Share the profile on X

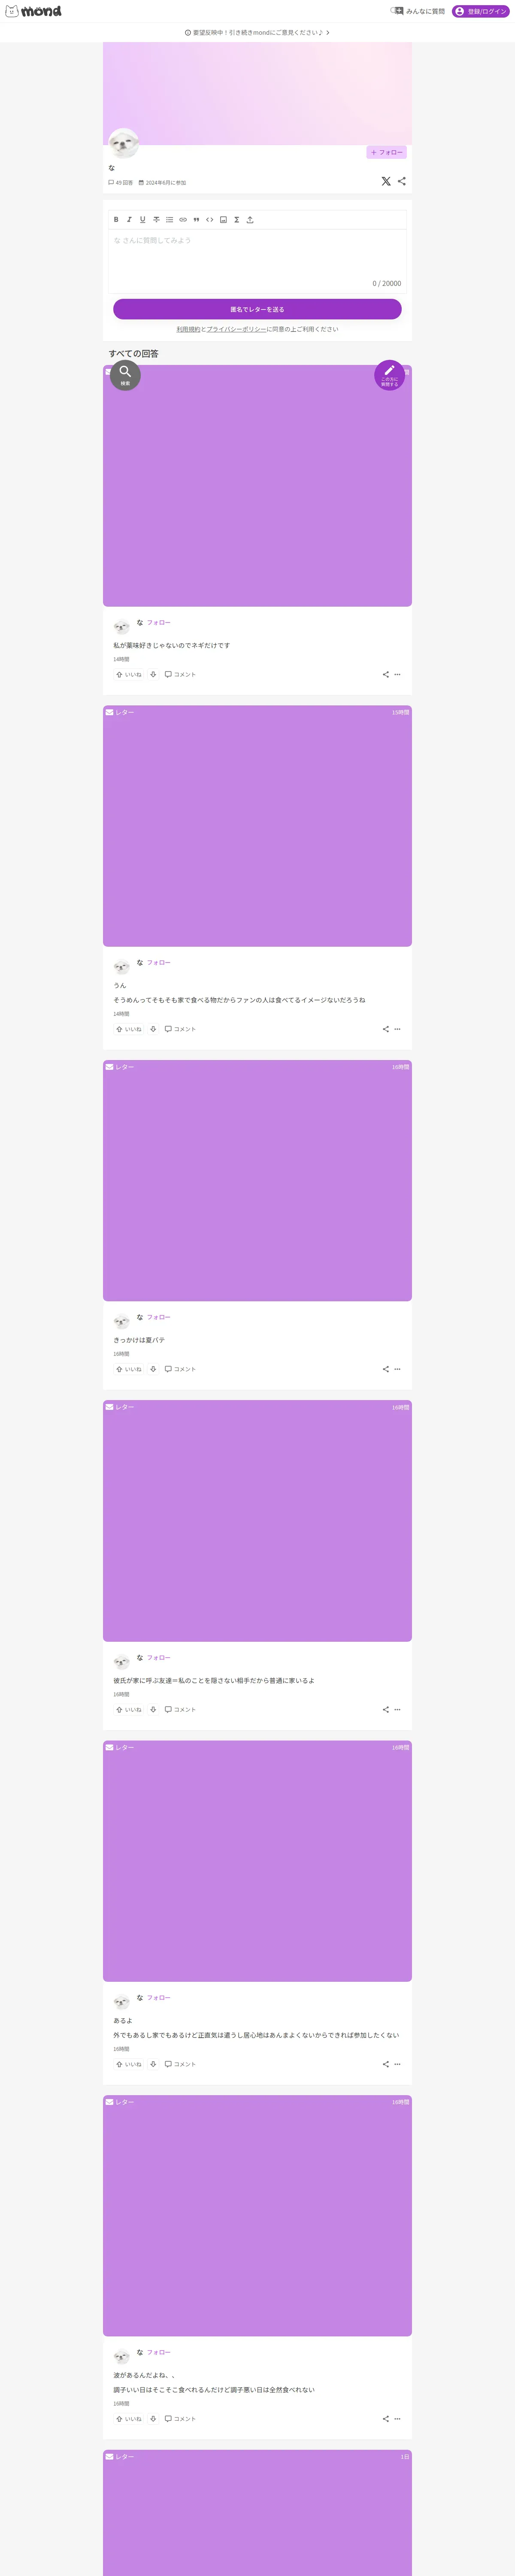pos(386,181)
